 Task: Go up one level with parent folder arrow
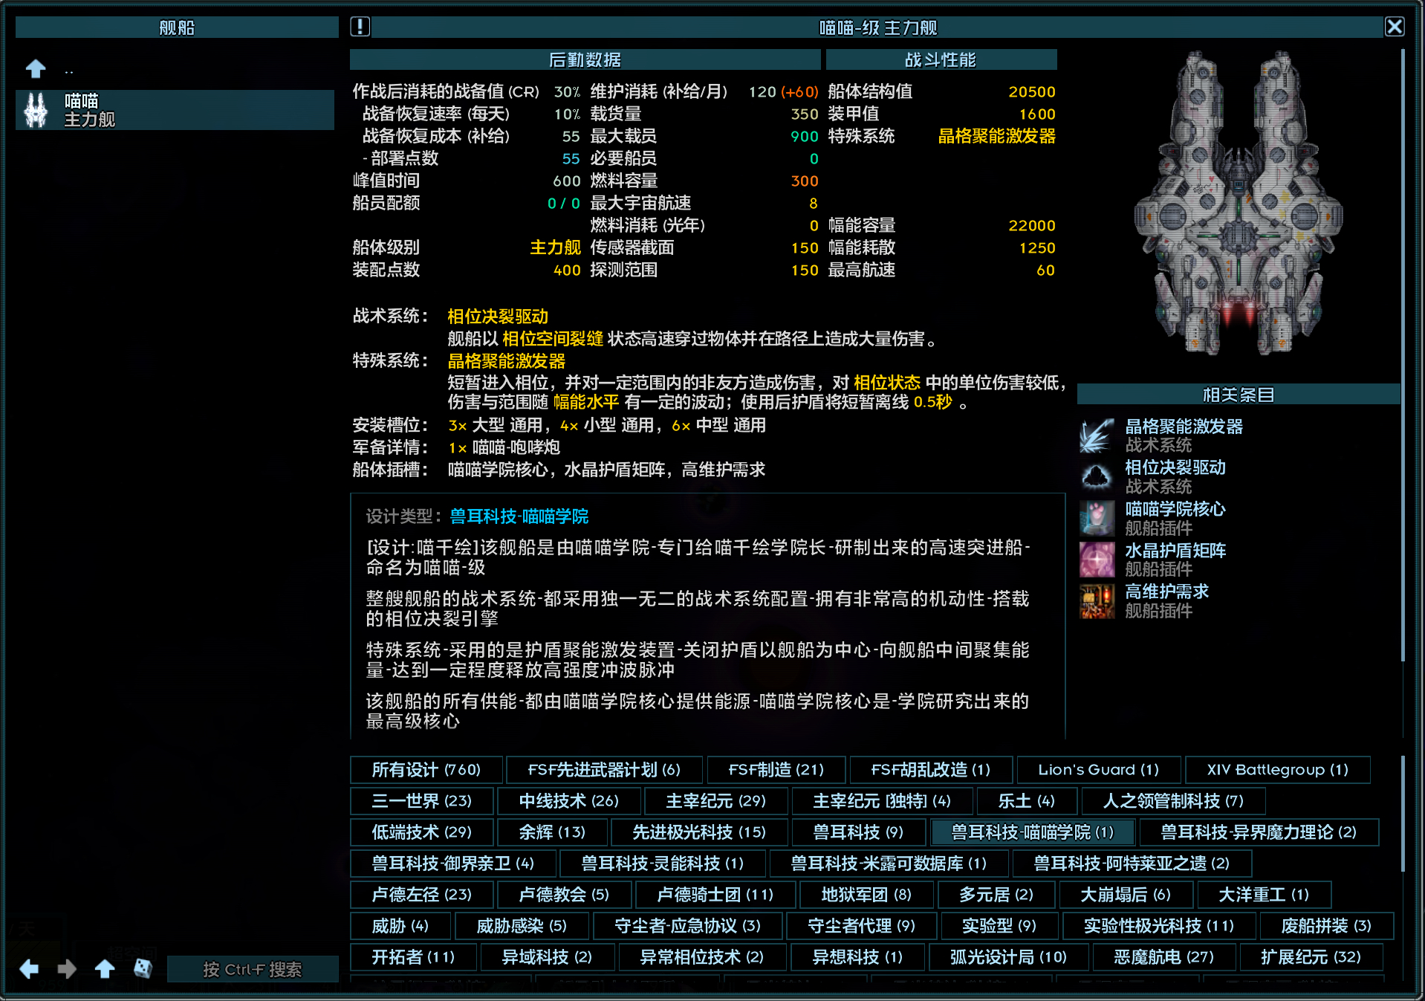tap(36, 69)
